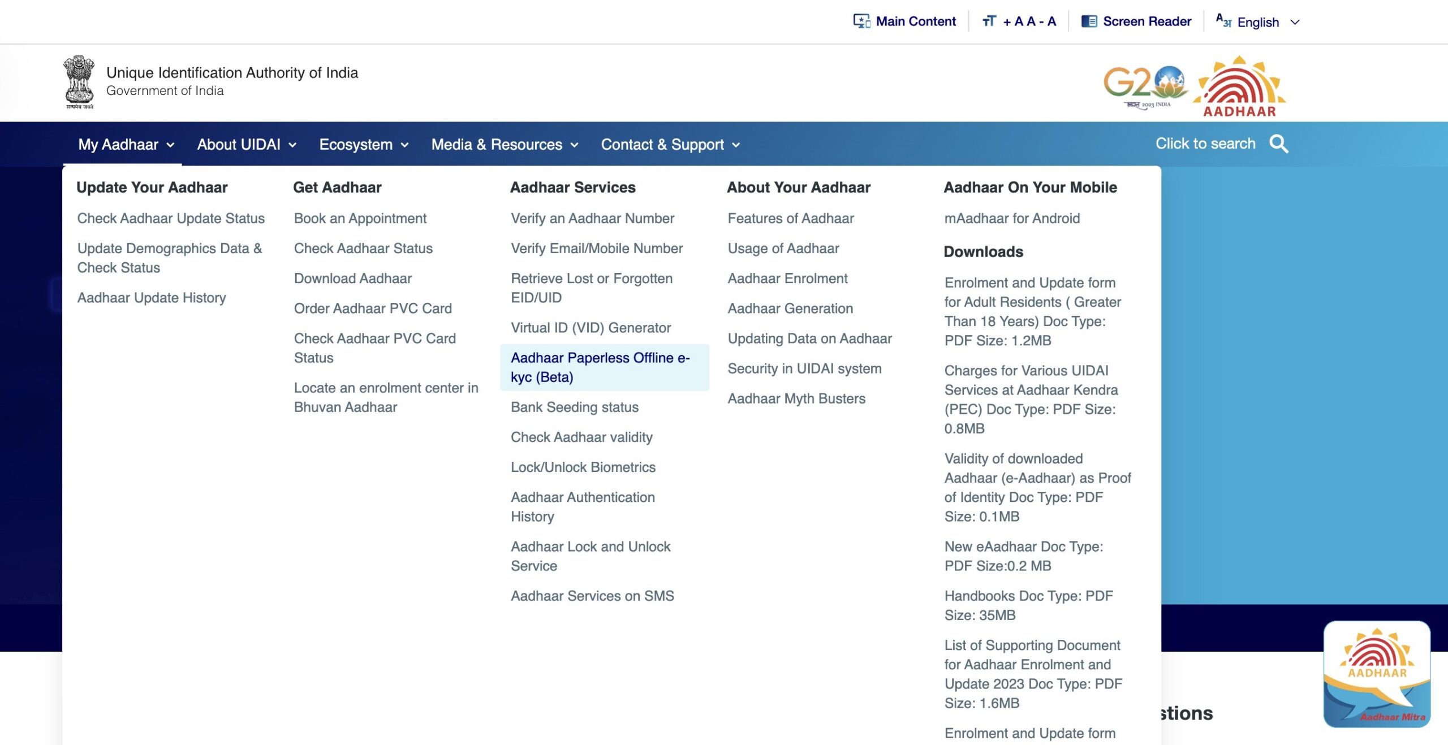This screenshot has height=745, width=1448.
Task: Open Usage of Aadhaar
Action: [x=783, y=248]
